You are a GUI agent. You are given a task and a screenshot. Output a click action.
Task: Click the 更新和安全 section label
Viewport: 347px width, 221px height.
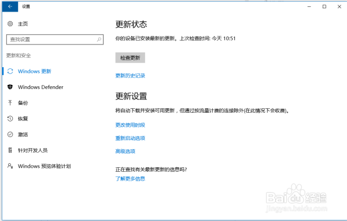point(19,56)
